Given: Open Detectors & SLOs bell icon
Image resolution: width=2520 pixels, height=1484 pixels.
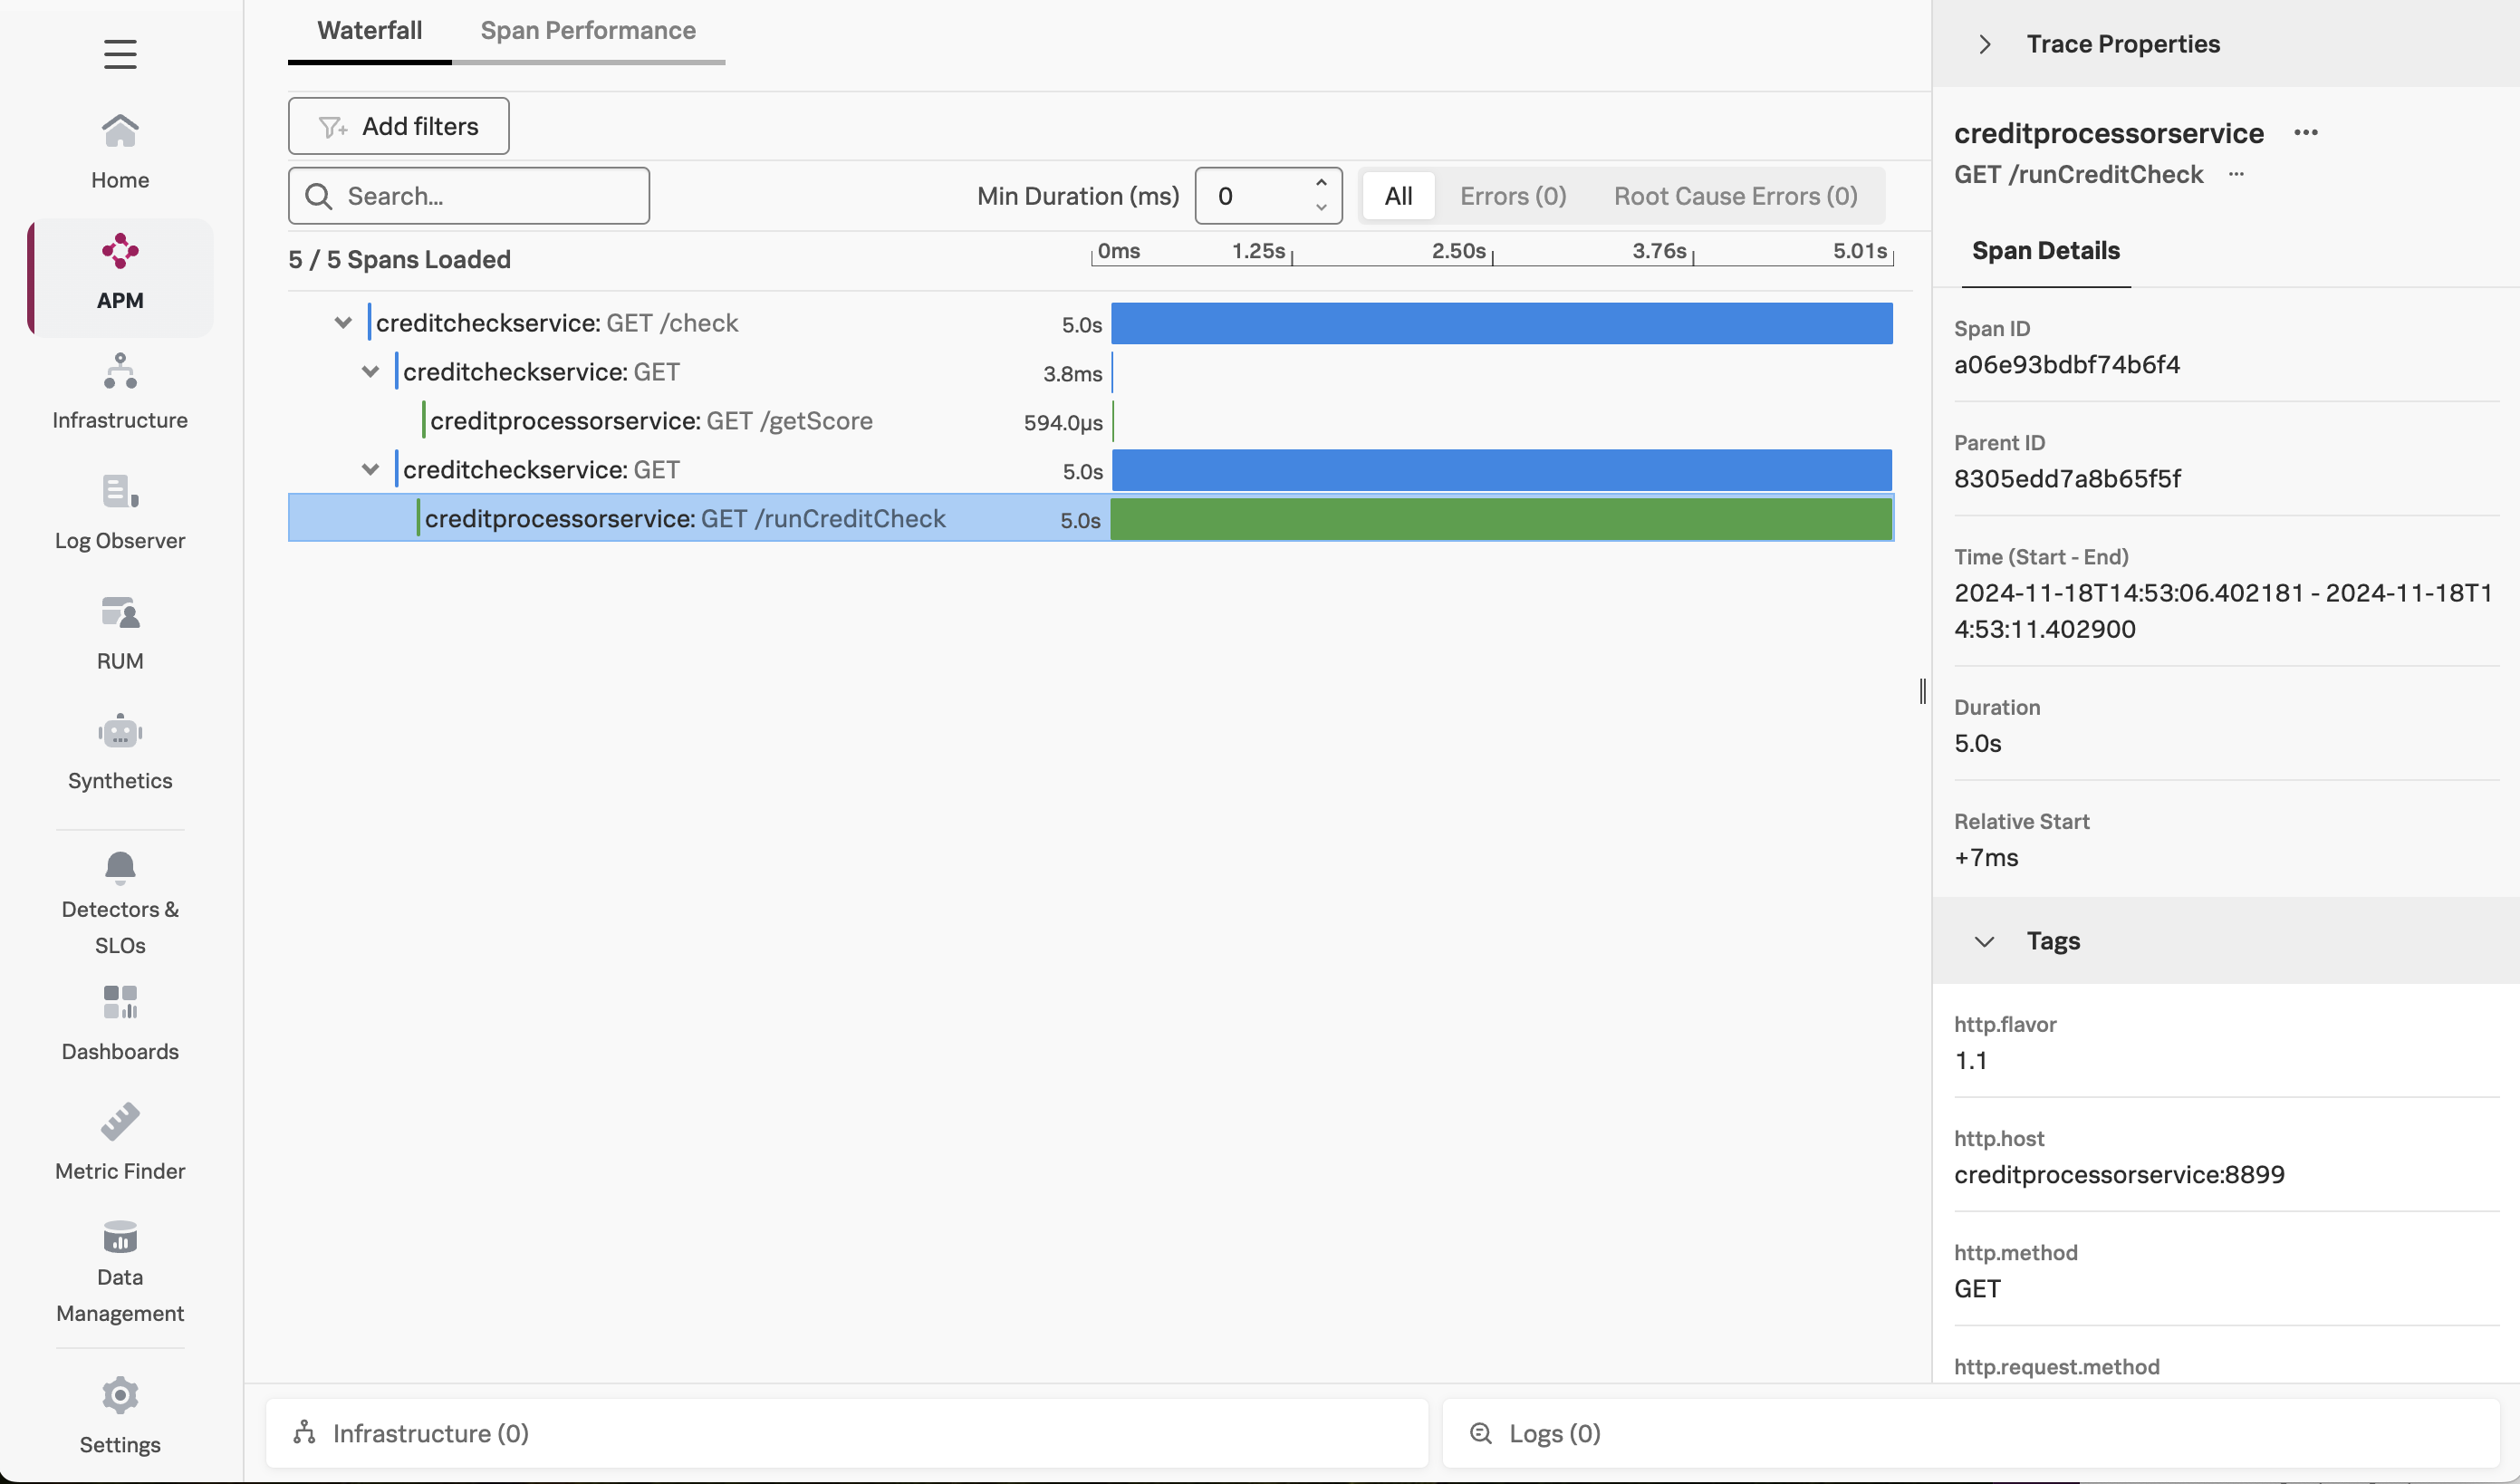Looking at the screenshot, I should click(120, 867).
